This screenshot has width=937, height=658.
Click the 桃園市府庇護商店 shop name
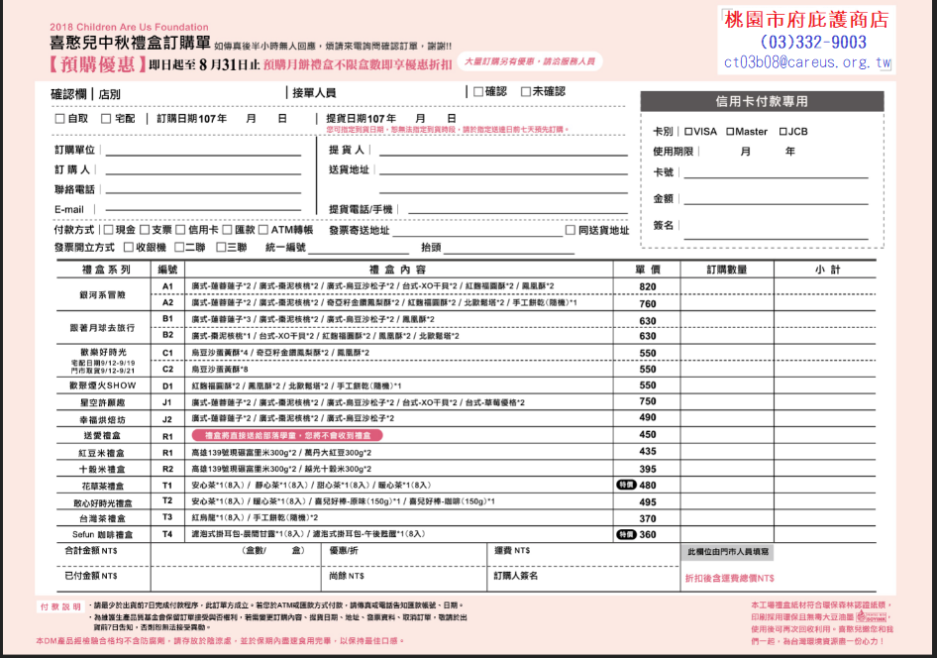click(x=806, y=20)
